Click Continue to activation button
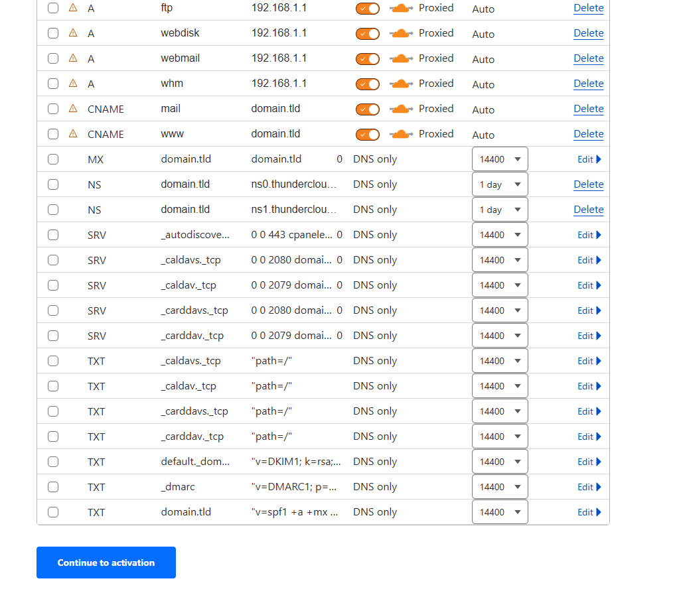Screen dimensions: 677x603 click(106, 563)
